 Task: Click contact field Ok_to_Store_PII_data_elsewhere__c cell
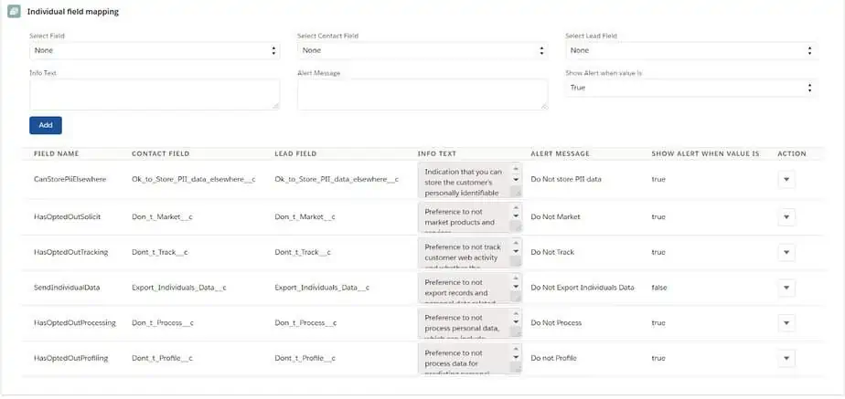[194, 180]
